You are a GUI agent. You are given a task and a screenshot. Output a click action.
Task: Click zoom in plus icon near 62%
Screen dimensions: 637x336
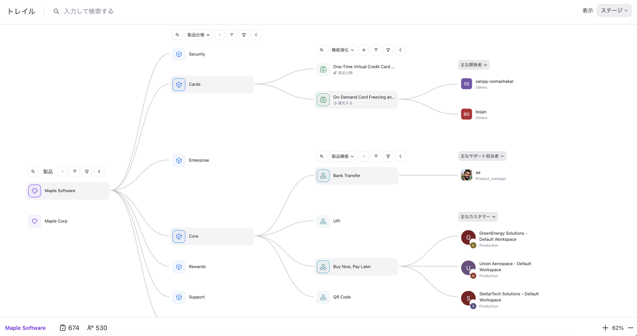click(605, 328)
